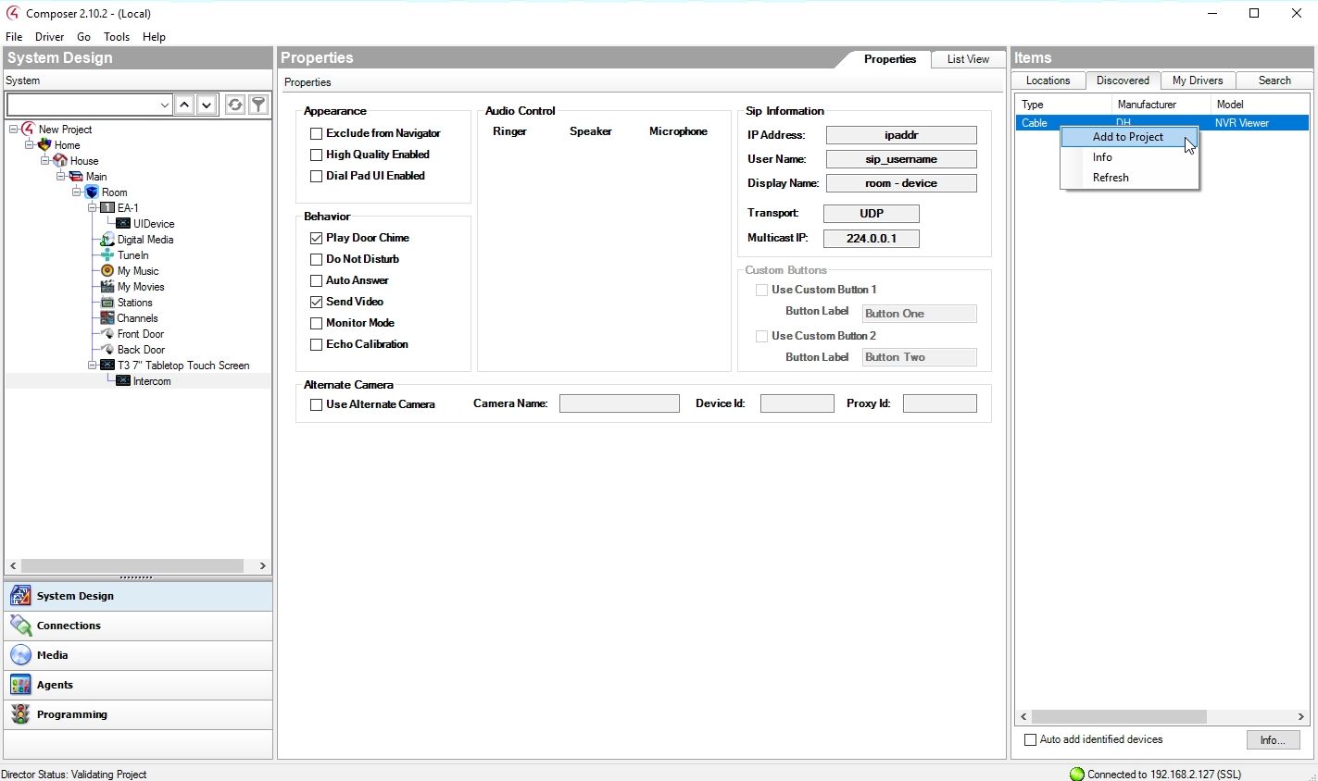Click the up arrow button beside search box
The image size is (1318, 781).
[184, 105]
